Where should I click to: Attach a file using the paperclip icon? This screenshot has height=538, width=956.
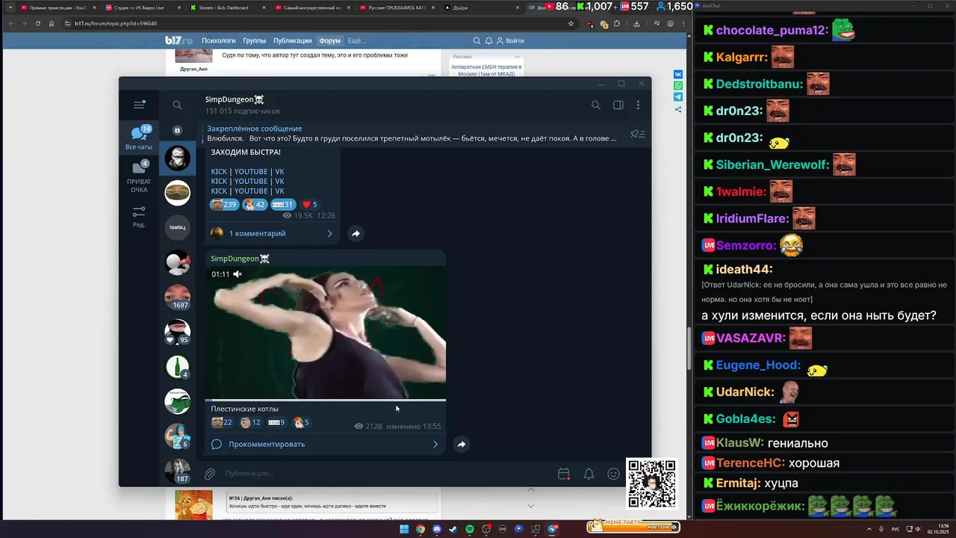pos(210,474)
